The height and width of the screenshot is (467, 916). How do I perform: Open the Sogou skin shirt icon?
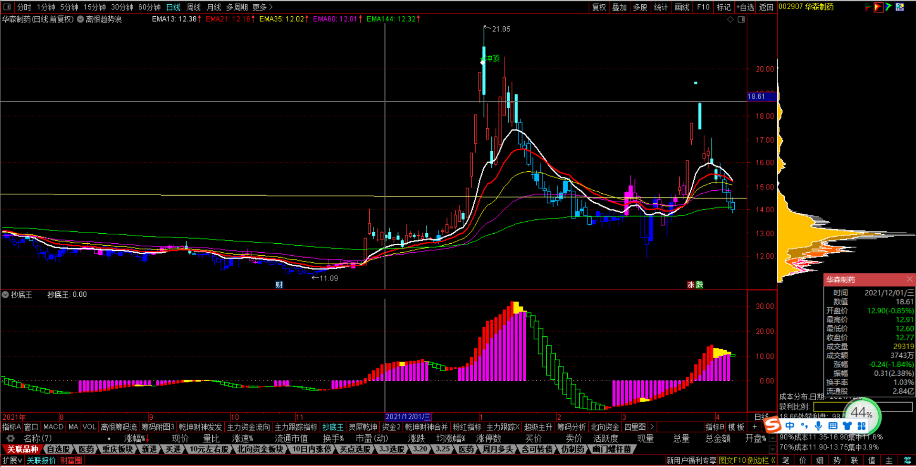tap(847, 425)
